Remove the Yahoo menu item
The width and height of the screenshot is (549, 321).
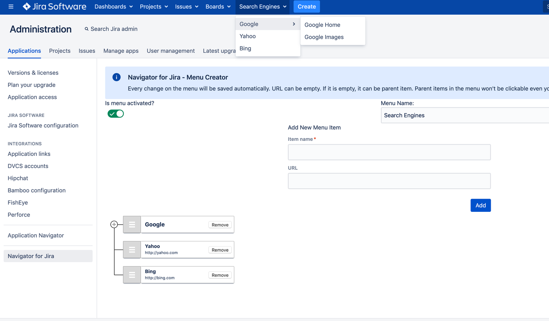pyautogui.click(x=220, y=250)
